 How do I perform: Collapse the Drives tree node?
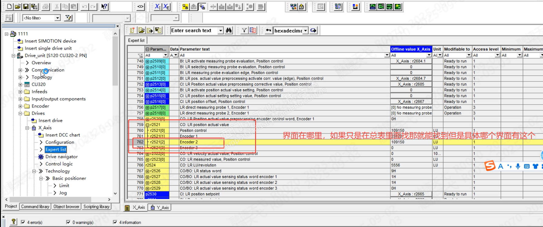tap(20, 113)
